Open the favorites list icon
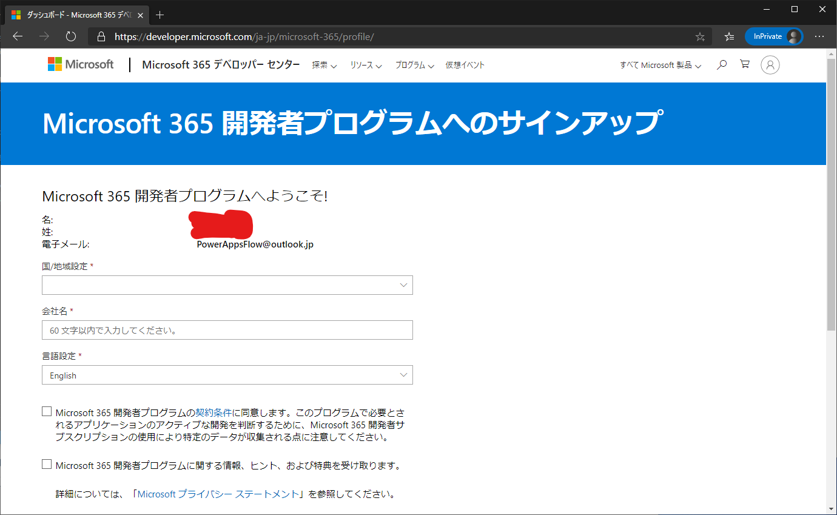The image size is (837, 515). pos(729,36)
